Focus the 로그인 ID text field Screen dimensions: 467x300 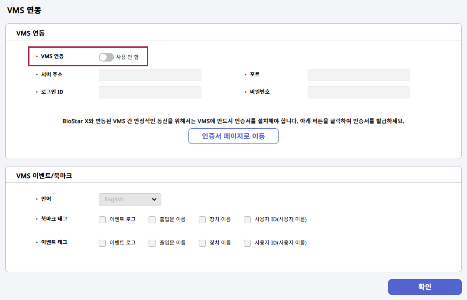coord(150,92)
